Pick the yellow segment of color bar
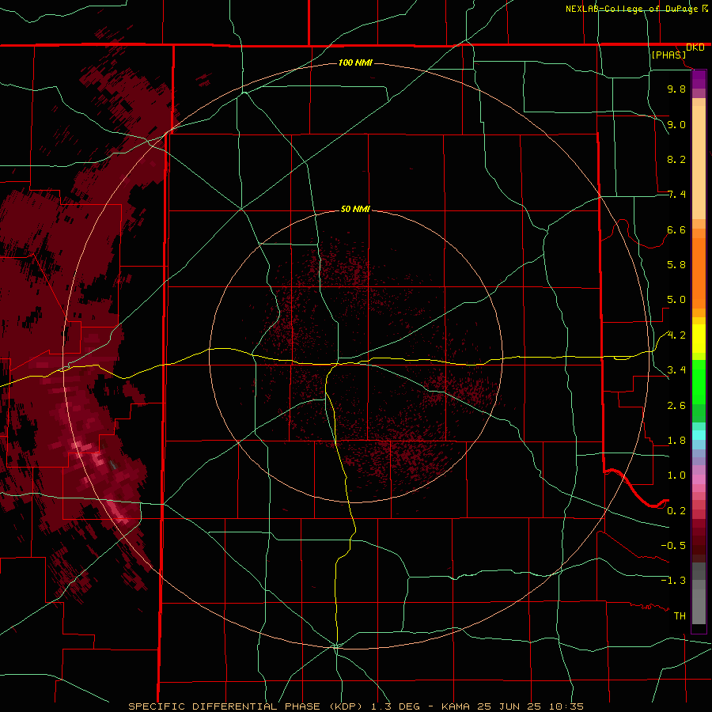The image size is (712, 712). 699,339
